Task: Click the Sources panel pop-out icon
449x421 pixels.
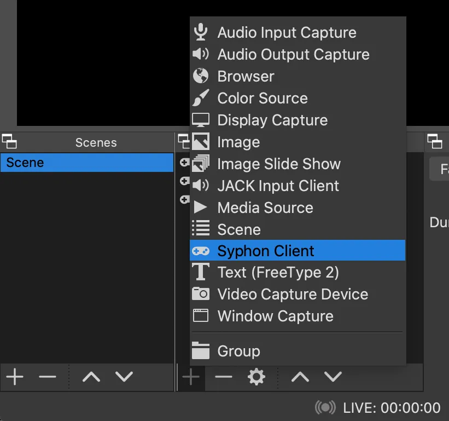Action: coord(184,141)
